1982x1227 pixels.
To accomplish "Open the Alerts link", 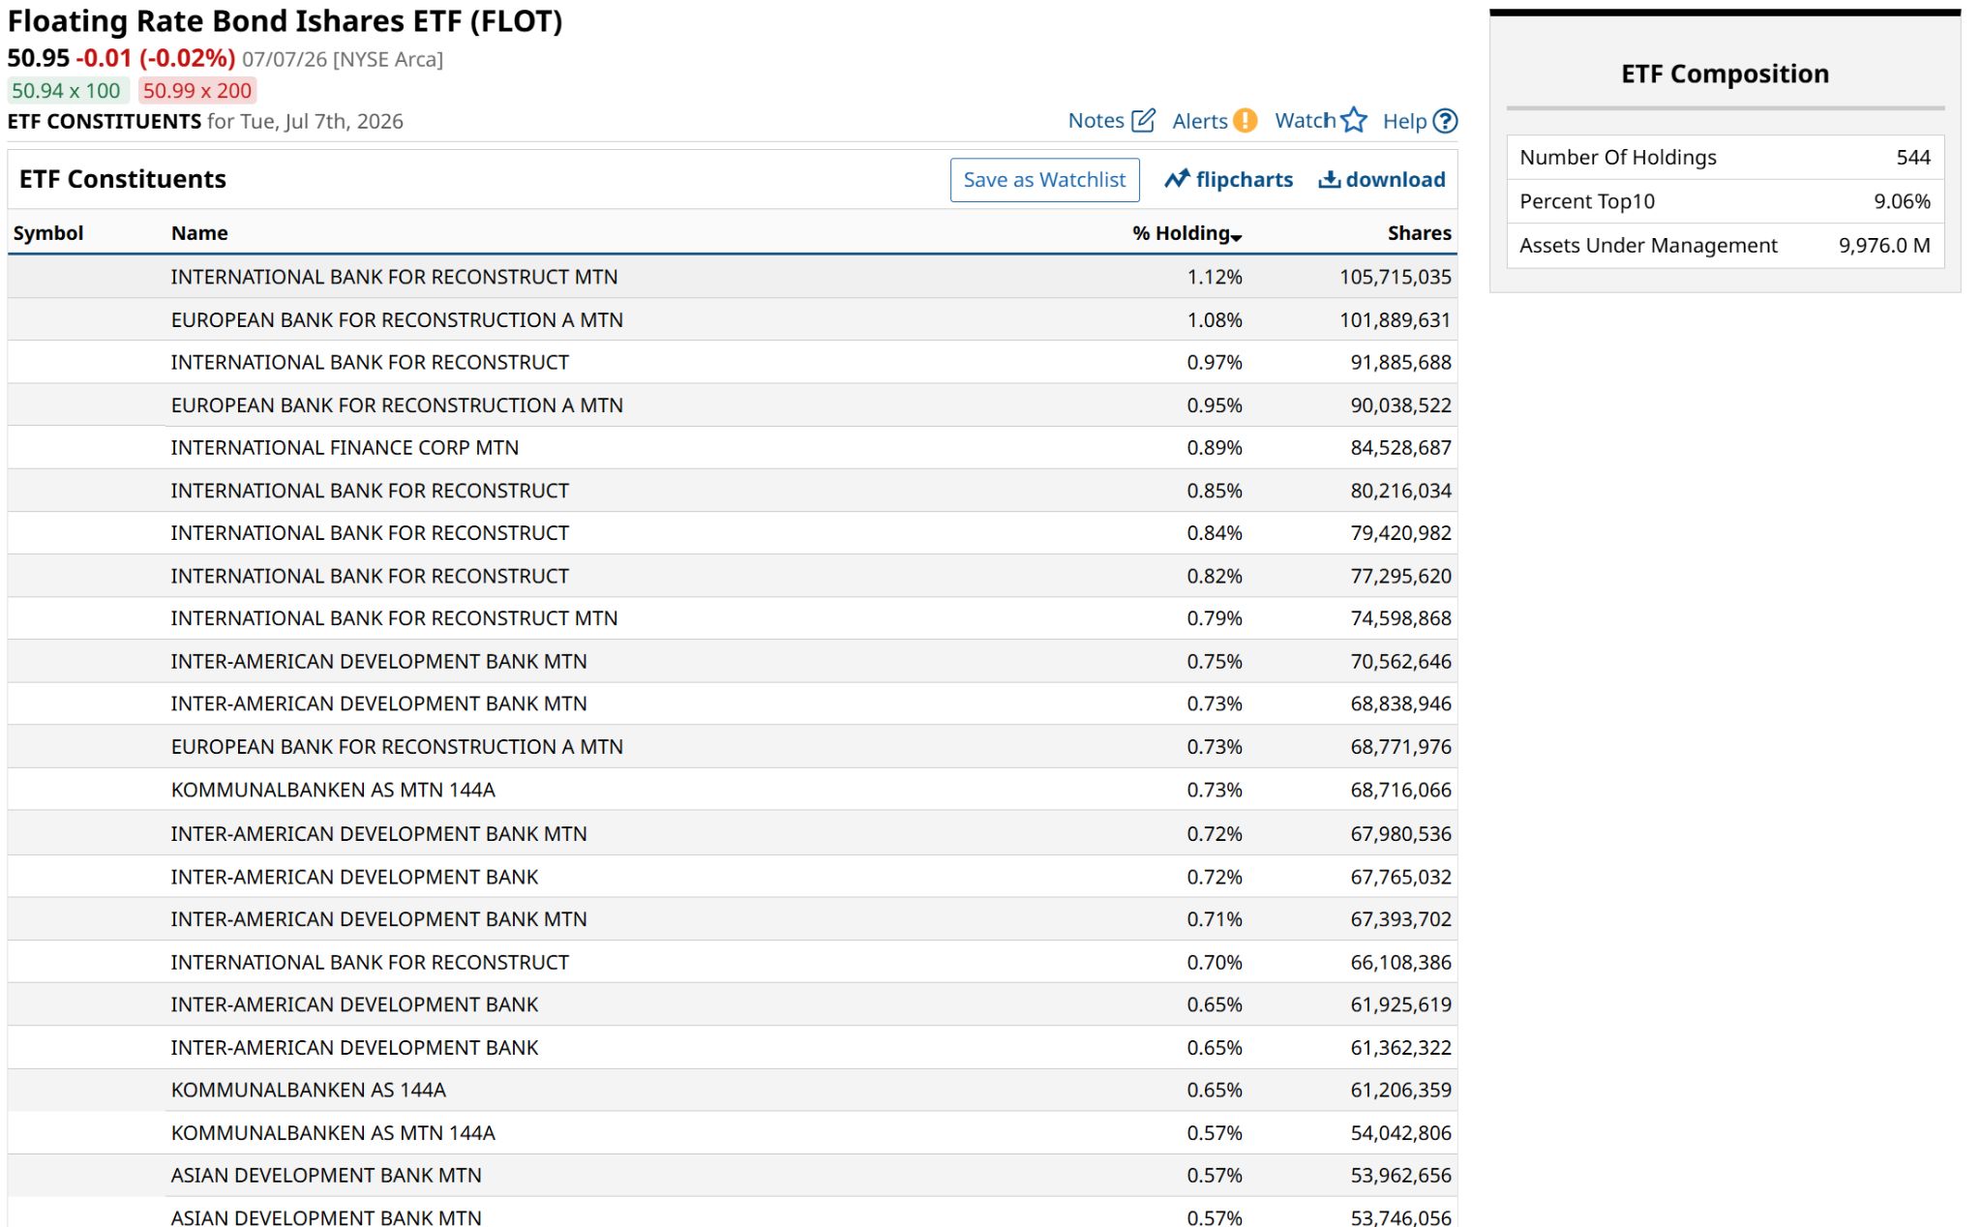I will tap(1200, 120).
